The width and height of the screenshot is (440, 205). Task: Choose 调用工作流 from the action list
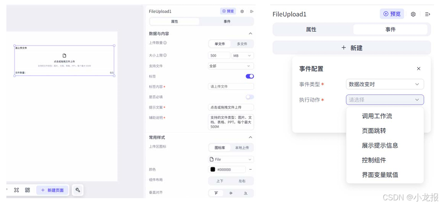377,116
